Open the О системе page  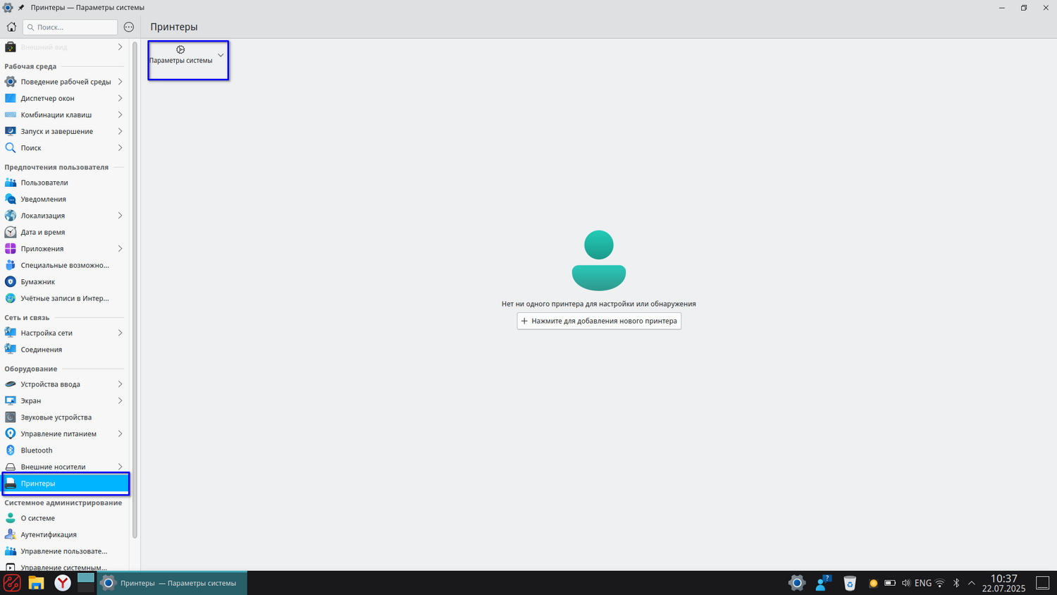[37, 518]
